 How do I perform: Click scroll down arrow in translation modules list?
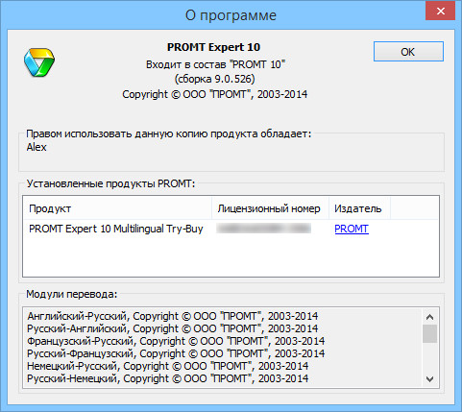pyautogui.click(x=429, y=379)
